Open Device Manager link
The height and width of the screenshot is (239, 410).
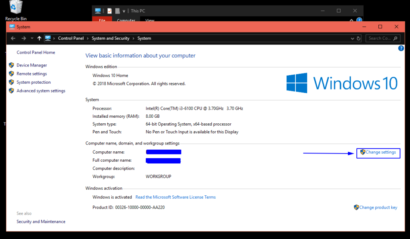(32, 65)
